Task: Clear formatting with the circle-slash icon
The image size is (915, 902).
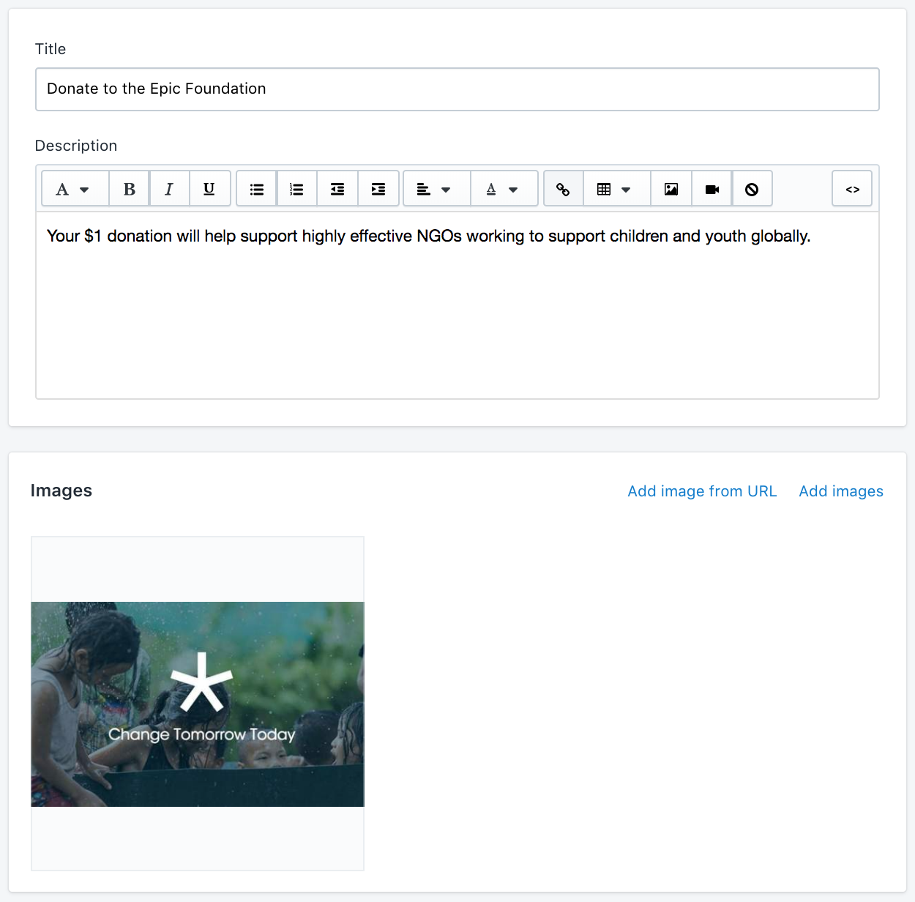Action: click(752, 189)
